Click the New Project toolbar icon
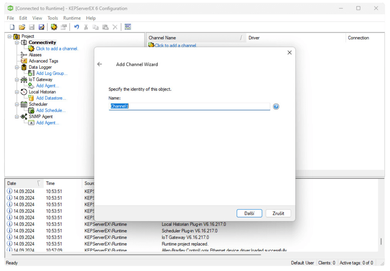The width and height of the screenshot is (390, 271). (12, 27)
